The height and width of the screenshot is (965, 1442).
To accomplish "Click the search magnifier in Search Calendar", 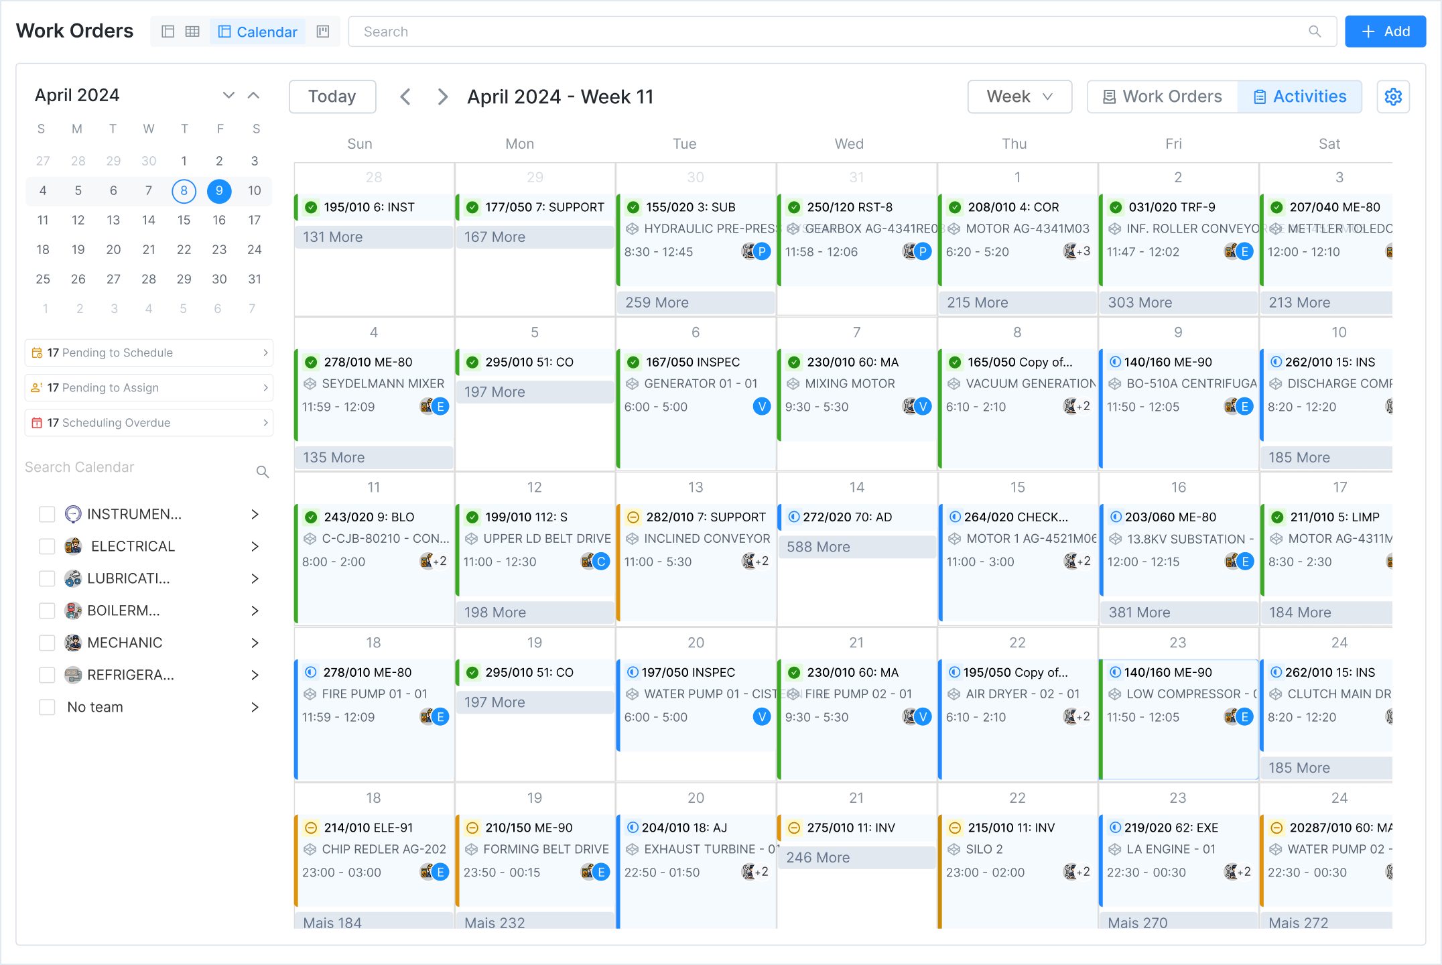I will pos(262,472).
